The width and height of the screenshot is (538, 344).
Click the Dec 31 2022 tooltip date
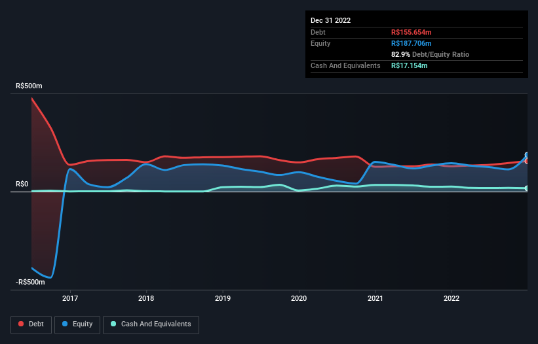click(330, 20)
